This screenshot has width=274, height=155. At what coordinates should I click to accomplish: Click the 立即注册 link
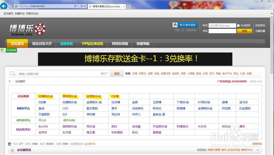[x=260, y=31]
